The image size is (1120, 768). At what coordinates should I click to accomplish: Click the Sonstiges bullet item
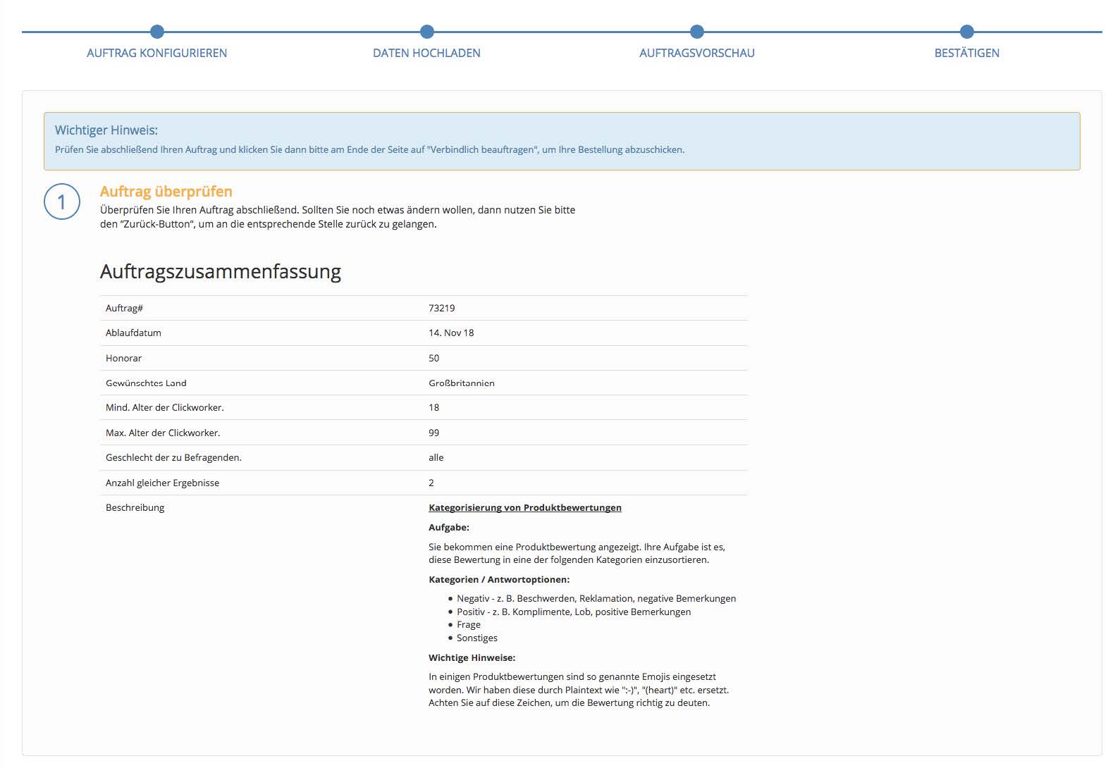coord(477,638)
